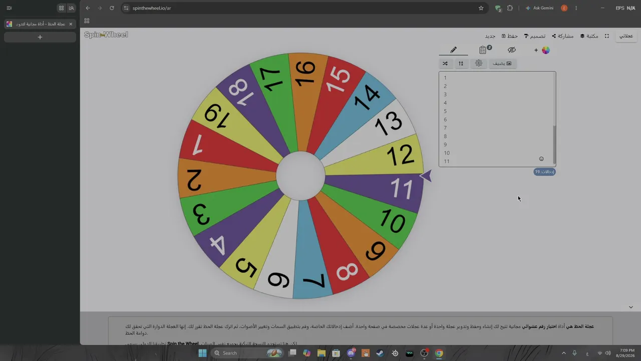
Task: Click entry 1 in the entries list
Action: pyautogui.click(x=445, y=78)
